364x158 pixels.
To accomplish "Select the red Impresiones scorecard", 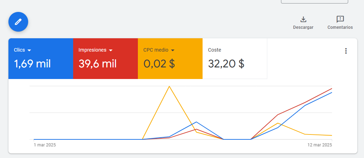I will [106, 59].
